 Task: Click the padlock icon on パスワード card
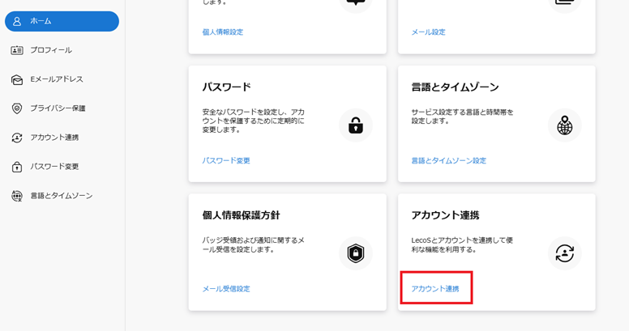(355, 125)
